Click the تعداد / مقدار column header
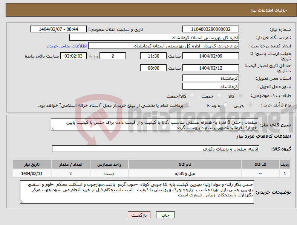Screen dimensions: 297x225 click(x=70, y=164)
